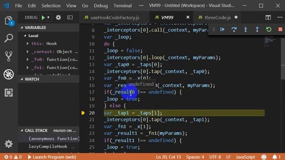The width and height of the screenshot is (285, 160).
Task: Grab the debug toolbar drag handle
Action: 214,29
